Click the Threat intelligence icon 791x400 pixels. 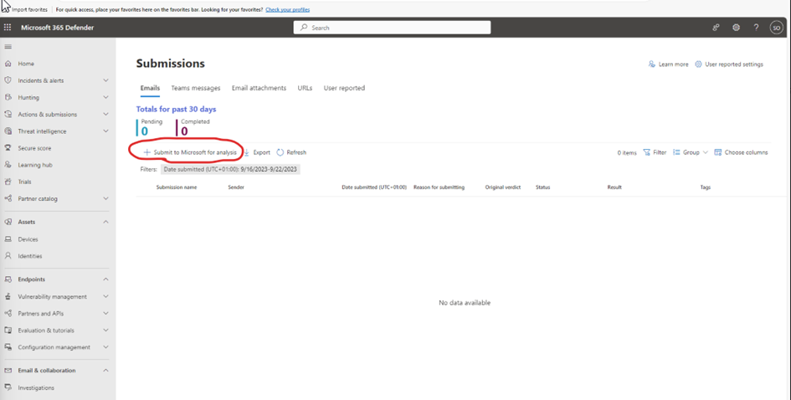pyautogui.click(x=8, y=131)
